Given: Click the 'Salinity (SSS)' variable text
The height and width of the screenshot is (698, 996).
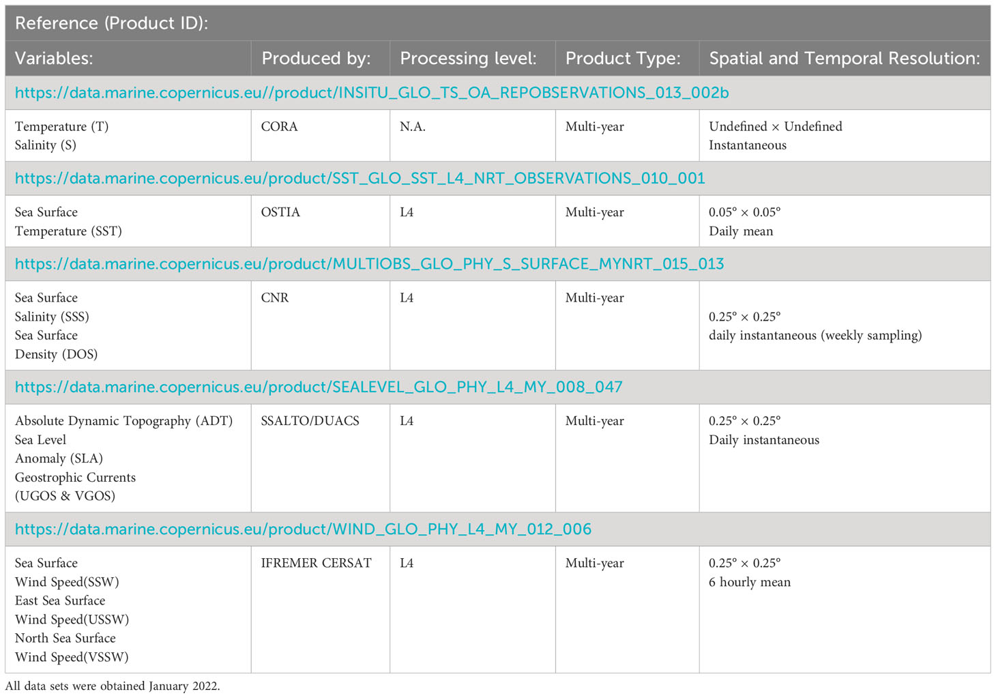Looking at the screenshot, I should (x=52, y=317).
